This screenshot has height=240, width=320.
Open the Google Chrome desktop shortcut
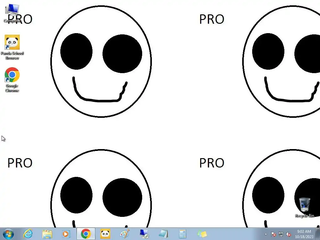(12, 80)
